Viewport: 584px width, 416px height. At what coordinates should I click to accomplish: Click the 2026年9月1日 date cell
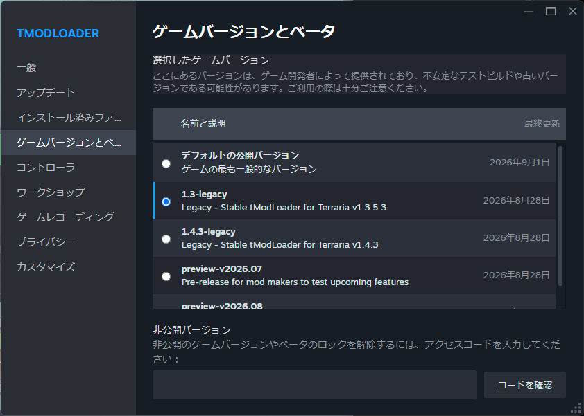pos(519,163)
